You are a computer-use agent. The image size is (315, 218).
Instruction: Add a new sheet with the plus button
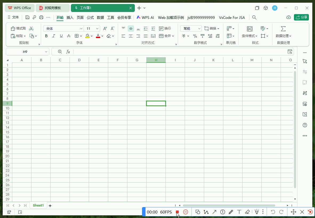click(x=50, y=205)
